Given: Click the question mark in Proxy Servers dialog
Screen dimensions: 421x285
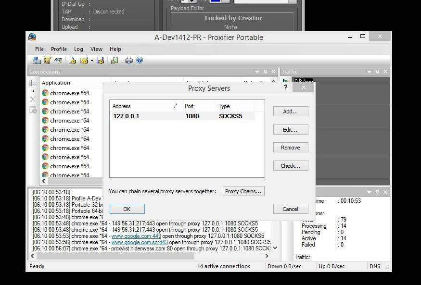Looking at the screenshot, I should [286, 87].
